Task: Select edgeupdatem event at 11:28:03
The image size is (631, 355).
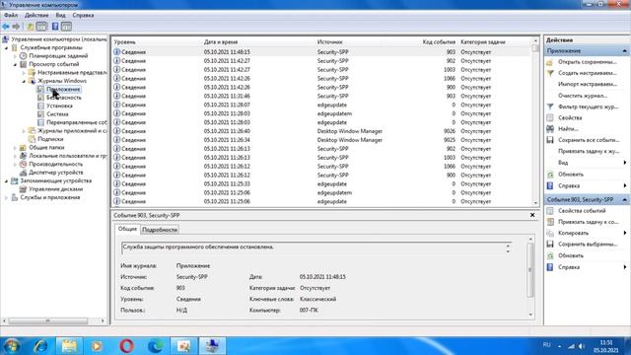Action: click(321, 113)
